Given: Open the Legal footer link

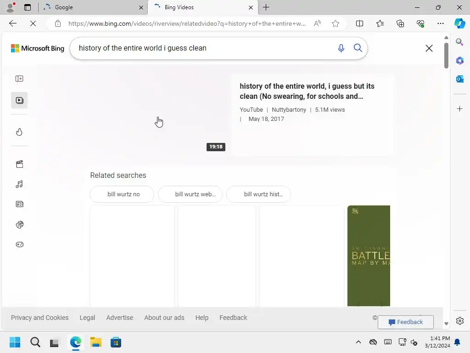Looking at the screenshot, I should [87, 318].
